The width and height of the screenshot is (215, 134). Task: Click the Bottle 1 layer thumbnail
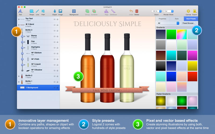click(x=22, y=82)
